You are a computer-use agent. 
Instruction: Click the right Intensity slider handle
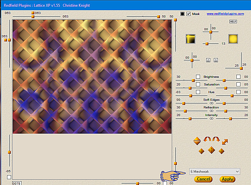coord(231,119)
